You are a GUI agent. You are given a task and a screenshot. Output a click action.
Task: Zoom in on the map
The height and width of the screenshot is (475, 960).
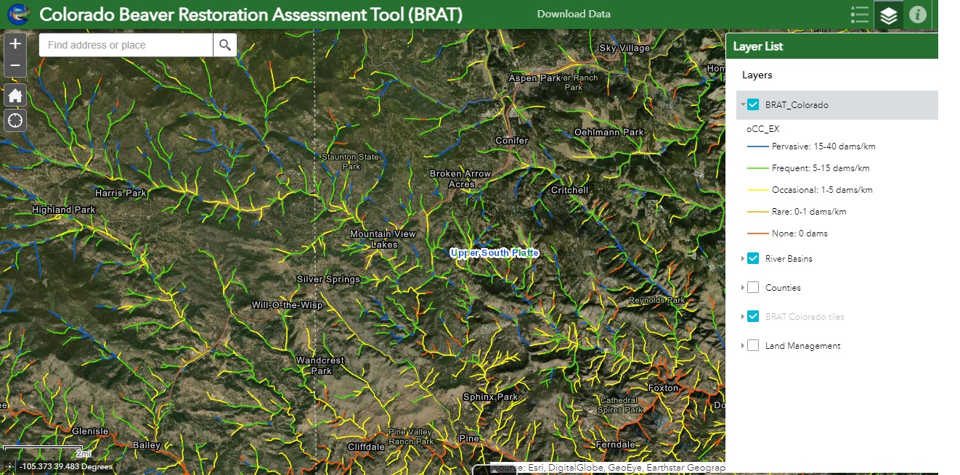point(15,44)
